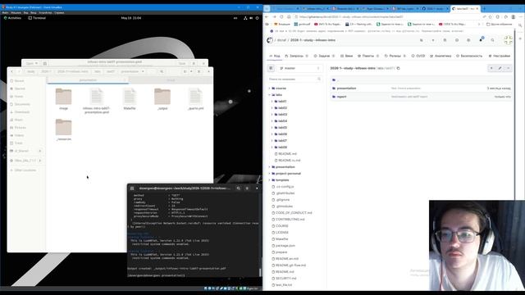Viewport: 525px width, 295px height.
Task: Open the _output folder in file manager
Action: pos(162,97)
